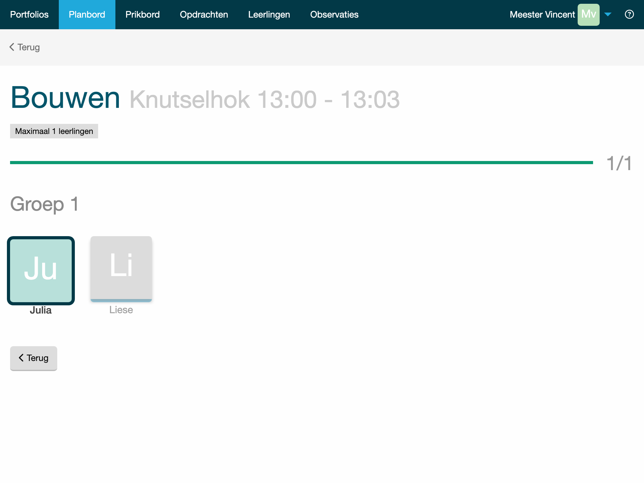Click the Meester Vincent username
The width and height of the screenshot is (644, 483).
coord(542,14)
